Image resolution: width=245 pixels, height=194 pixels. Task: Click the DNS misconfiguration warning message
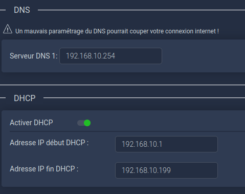[117, 31]
